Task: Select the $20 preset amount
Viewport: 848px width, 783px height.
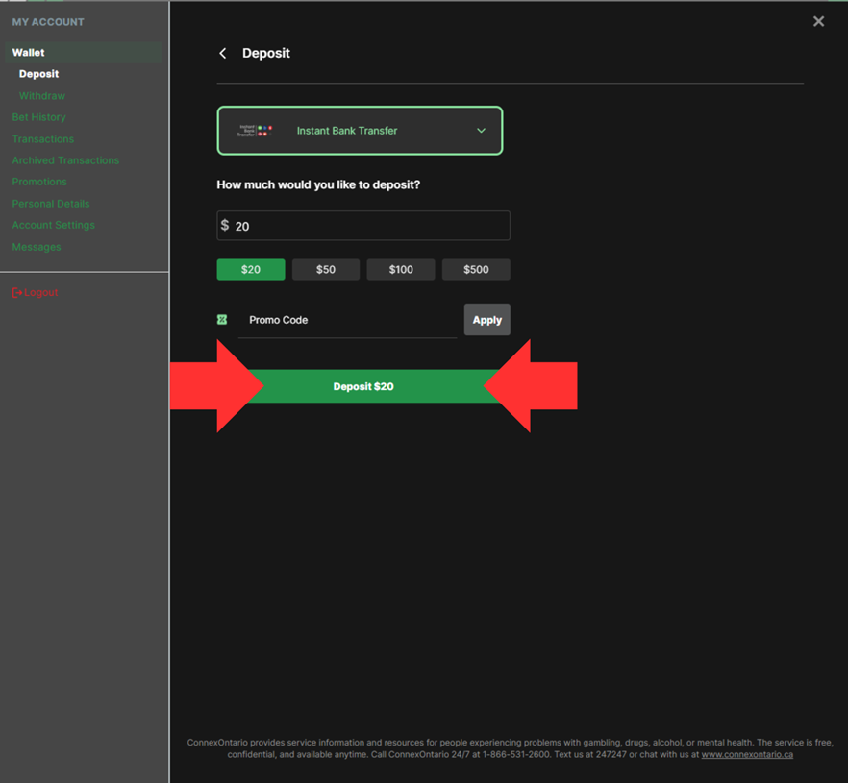Action: (x=251, y=270)
